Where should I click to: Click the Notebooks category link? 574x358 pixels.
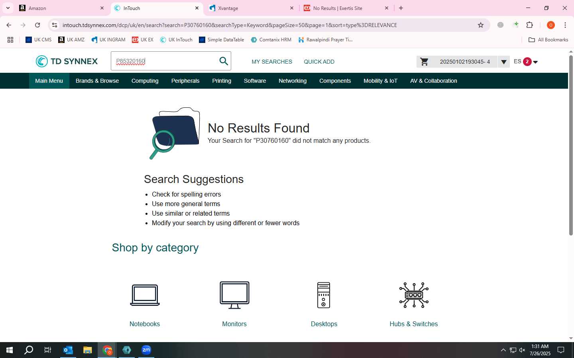(145, 324)
